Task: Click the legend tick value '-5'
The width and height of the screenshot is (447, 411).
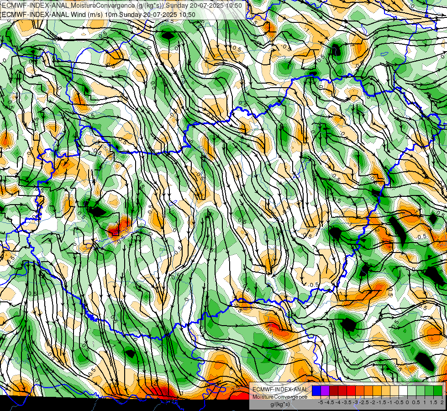Action: pos(321,402)
